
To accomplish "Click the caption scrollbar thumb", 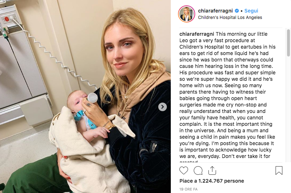I will click(x=288, y=43).
